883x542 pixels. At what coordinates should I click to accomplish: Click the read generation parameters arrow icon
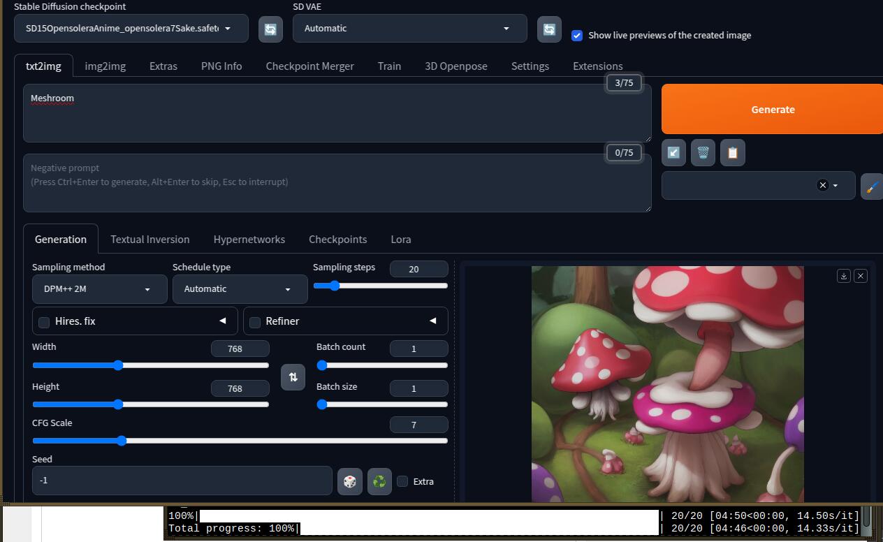[673, 152]
